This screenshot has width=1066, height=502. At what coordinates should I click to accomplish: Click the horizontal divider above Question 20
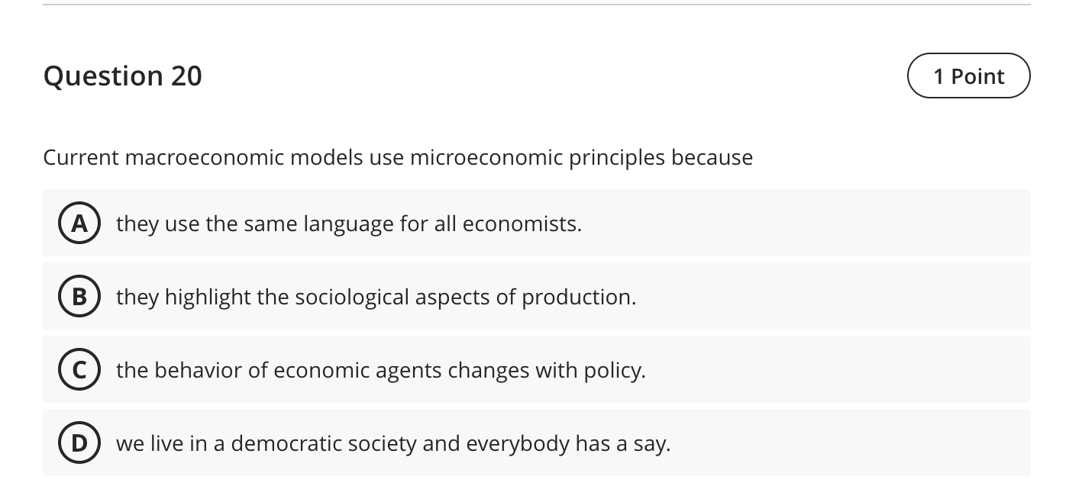point(533,8)
